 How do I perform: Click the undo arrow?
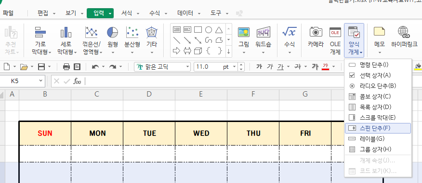[95, 67]
